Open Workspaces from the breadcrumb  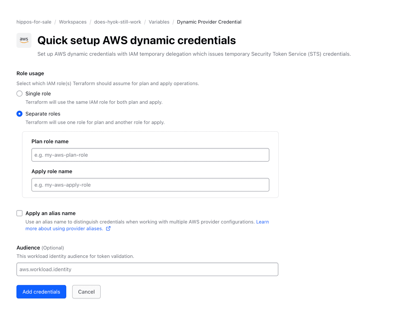pyautogui.click(x=73, y=22)
